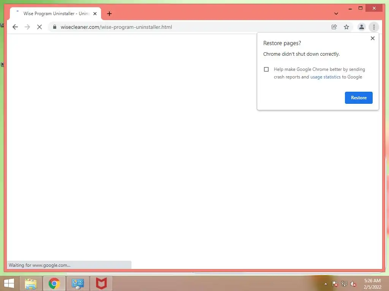Viewport: 389px width, 291px height.
Task: Click the "Restore pages?" heading
Action: coord(282,43)
